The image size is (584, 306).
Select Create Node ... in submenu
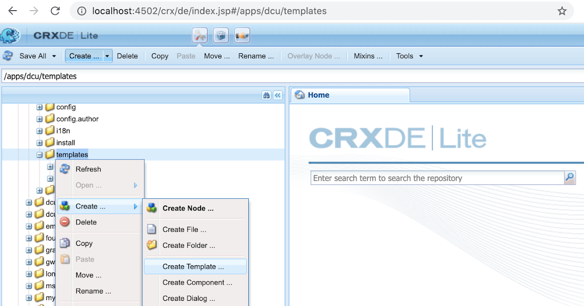tap(195, 208)
